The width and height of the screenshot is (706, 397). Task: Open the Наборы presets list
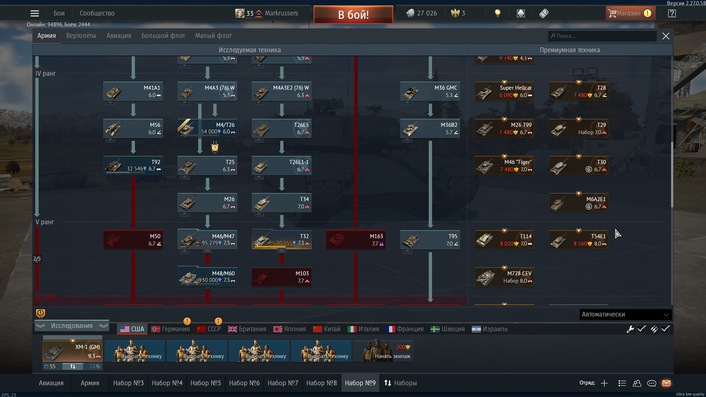tap(400, 383)
